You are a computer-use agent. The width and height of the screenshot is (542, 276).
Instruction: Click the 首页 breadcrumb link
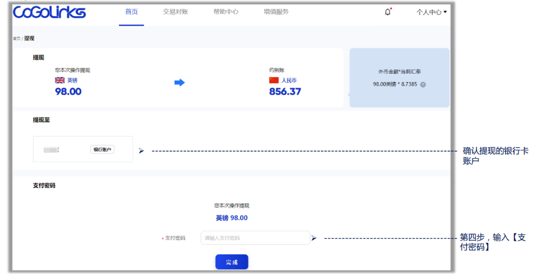pyautogui.click(x=17, y=39)
